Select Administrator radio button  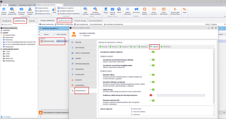(x=132, y=109)
